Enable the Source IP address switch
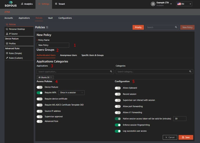 [40, 111]
